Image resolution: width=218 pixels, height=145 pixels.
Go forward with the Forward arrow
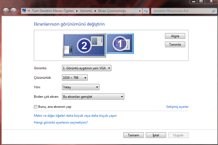click(14, 11)
